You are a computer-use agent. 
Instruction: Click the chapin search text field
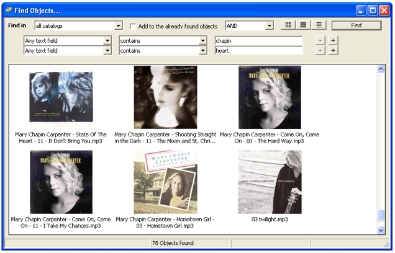(x=258, y=40)
